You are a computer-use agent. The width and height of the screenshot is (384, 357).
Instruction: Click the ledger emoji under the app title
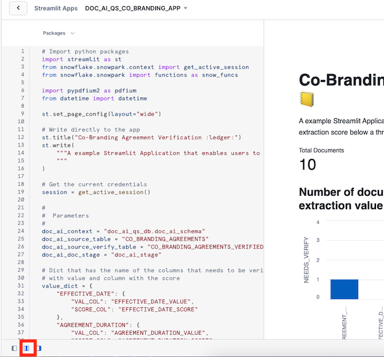pyautogui.click(x=306, y=98)
